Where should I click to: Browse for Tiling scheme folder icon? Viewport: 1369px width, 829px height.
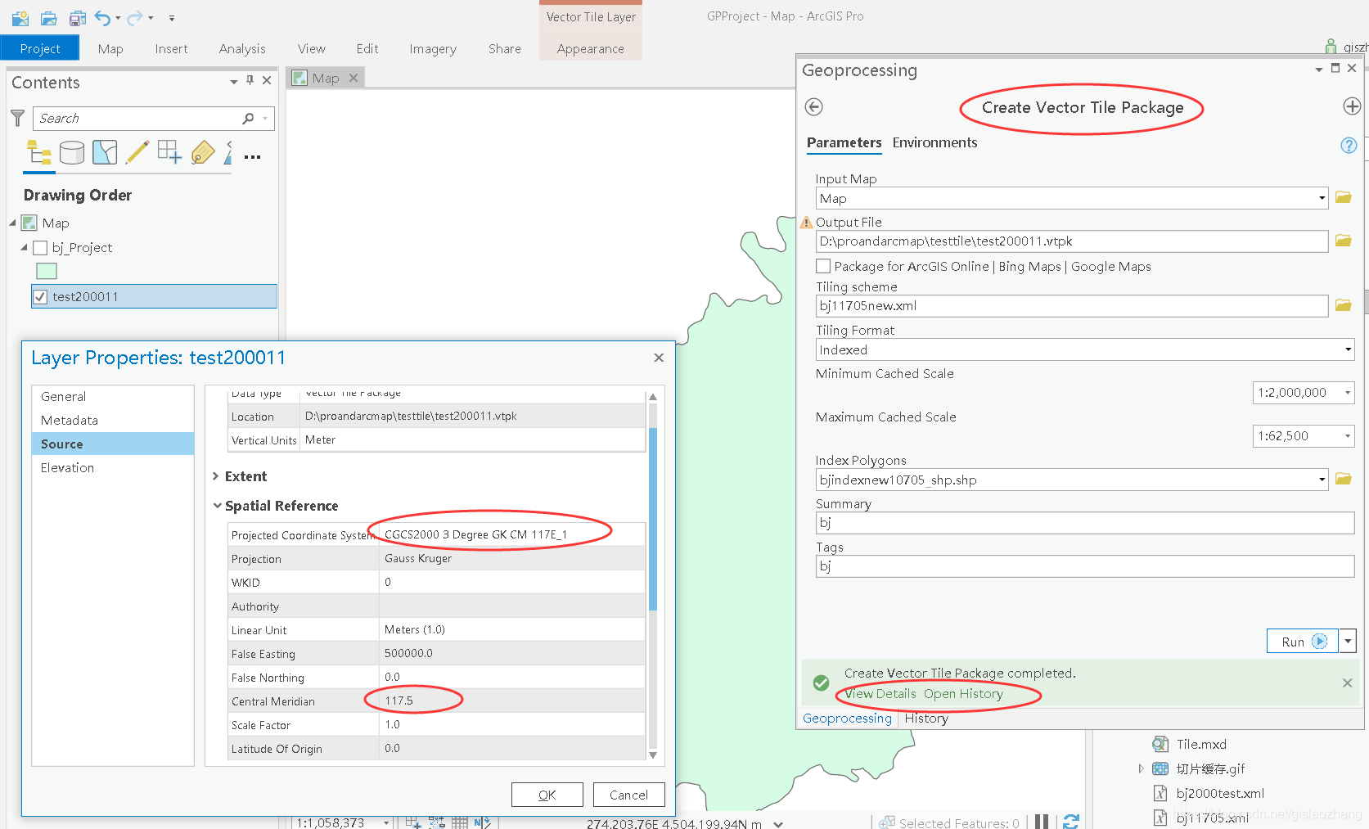1343,305
